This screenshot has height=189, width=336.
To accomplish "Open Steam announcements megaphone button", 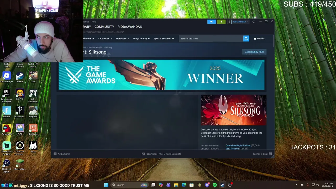I will [x=212, y=22].
